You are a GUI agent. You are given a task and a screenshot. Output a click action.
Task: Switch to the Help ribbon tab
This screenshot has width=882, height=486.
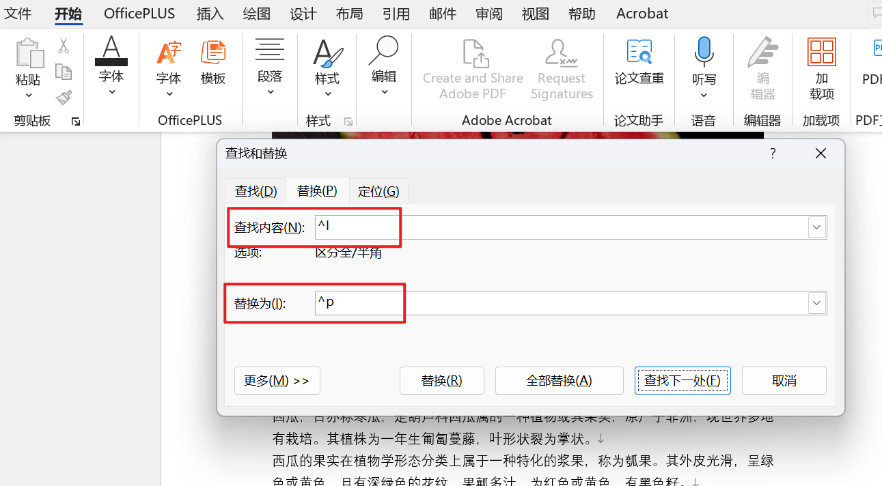click(x=581, y=14)
